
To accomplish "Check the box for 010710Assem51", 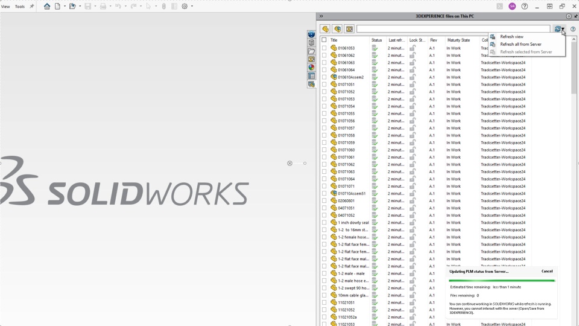I will click(x=324, y=193).
